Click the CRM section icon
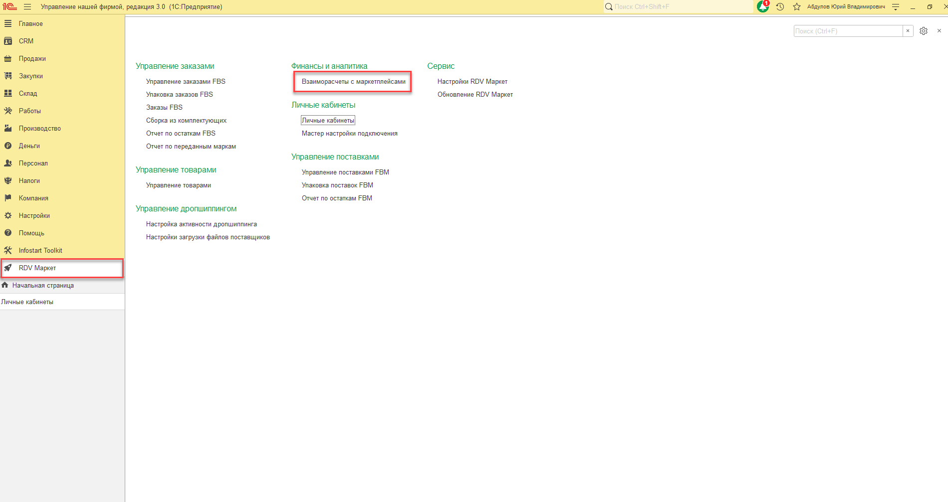 click(x=8, y=41)
